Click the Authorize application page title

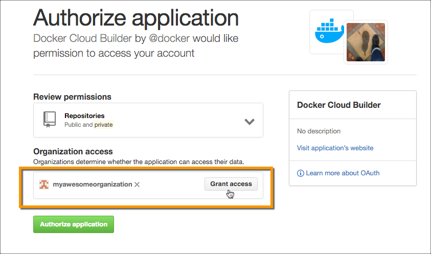pyautogui.click(x=136, y=18)
